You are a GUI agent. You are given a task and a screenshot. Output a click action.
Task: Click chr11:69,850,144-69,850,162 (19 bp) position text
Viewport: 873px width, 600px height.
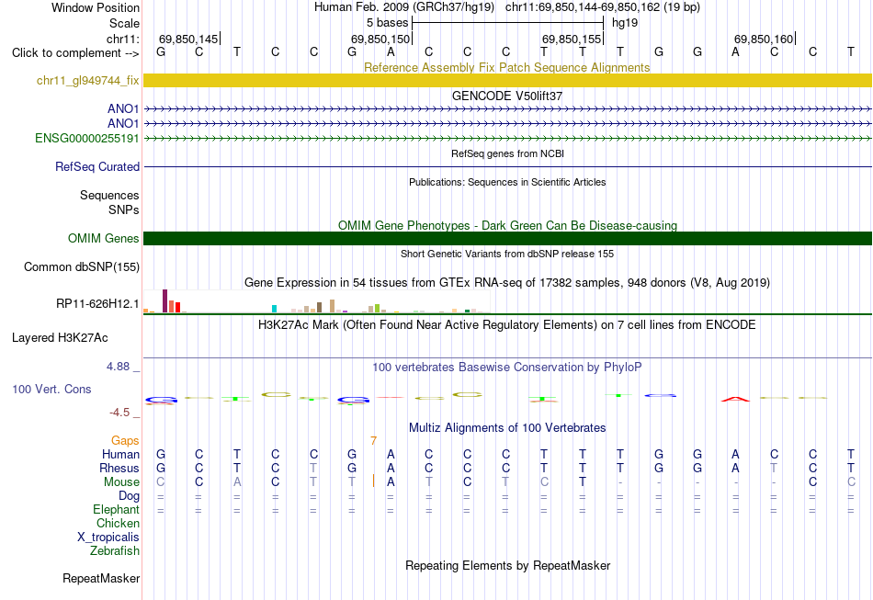[x=603, y=7]
